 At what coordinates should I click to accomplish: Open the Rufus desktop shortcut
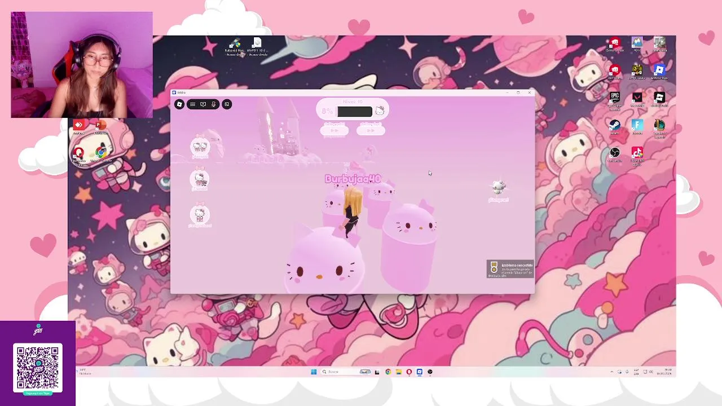coord(235,47)
